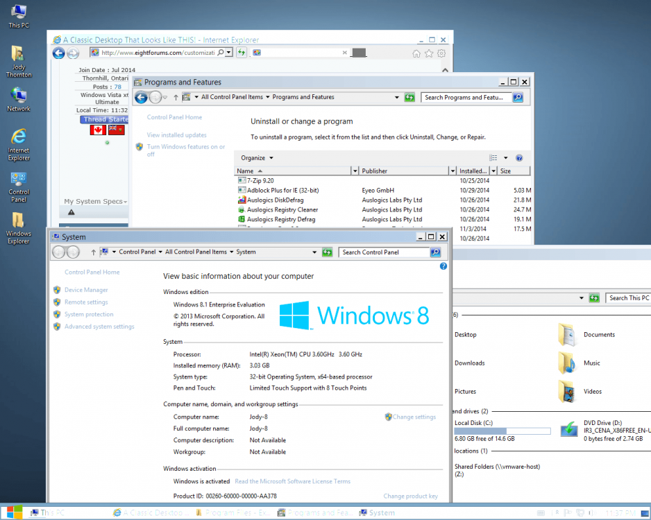Click the up arrow in Programs and Features

pos(176,98)
